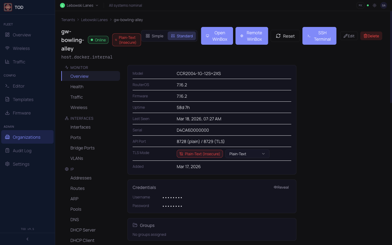The height and width of the screenshot is (245, 392).
Task: Navigate to Tenants via the breadcrumb link
Action: [68, 20]
